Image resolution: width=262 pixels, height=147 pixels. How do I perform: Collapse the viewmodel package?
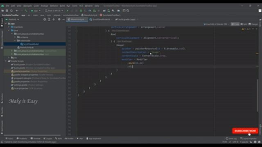pos(15,41)
